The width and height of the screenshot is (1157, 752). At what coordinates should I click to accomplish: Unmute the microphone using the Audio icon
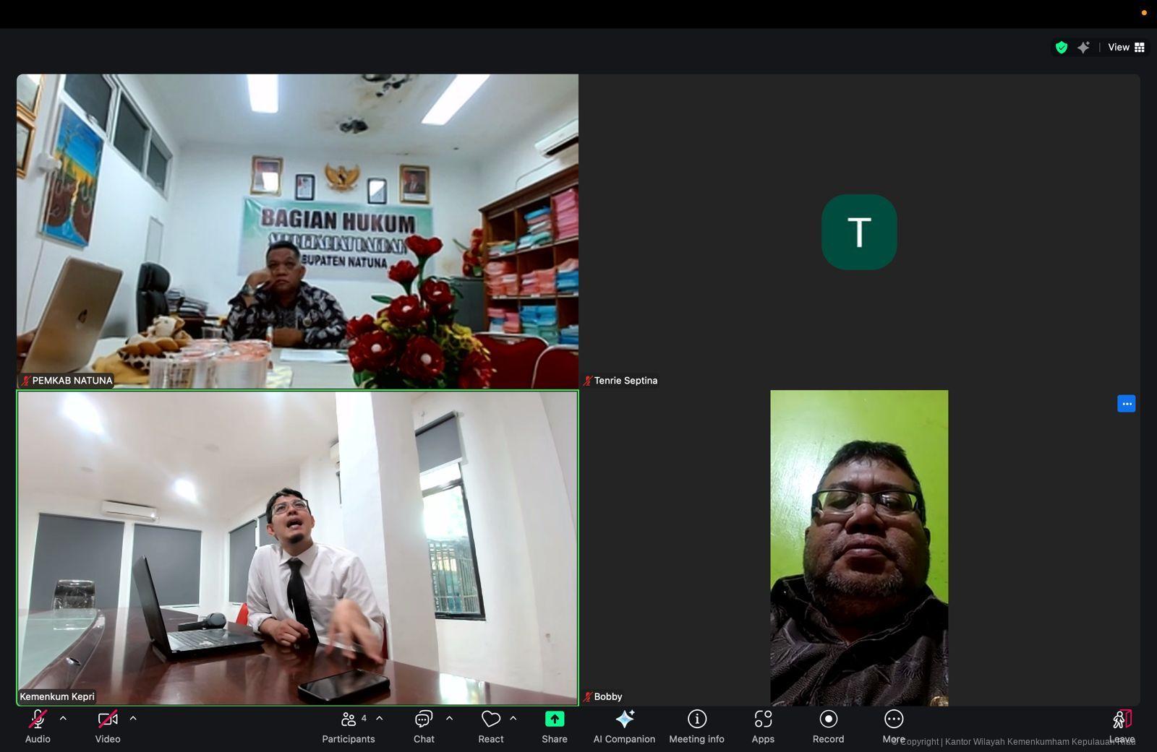pyautogui.click(x=38, y=719)
